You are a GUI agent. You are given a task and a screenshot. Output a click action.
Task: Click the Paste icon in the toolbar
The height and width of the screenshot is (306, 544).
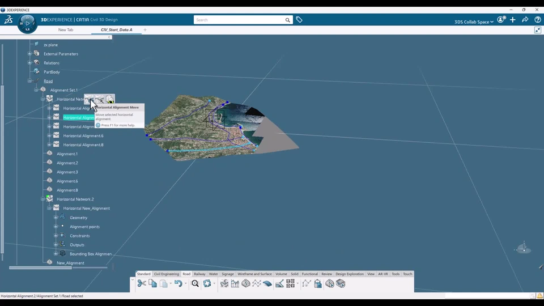click(164, 283)
